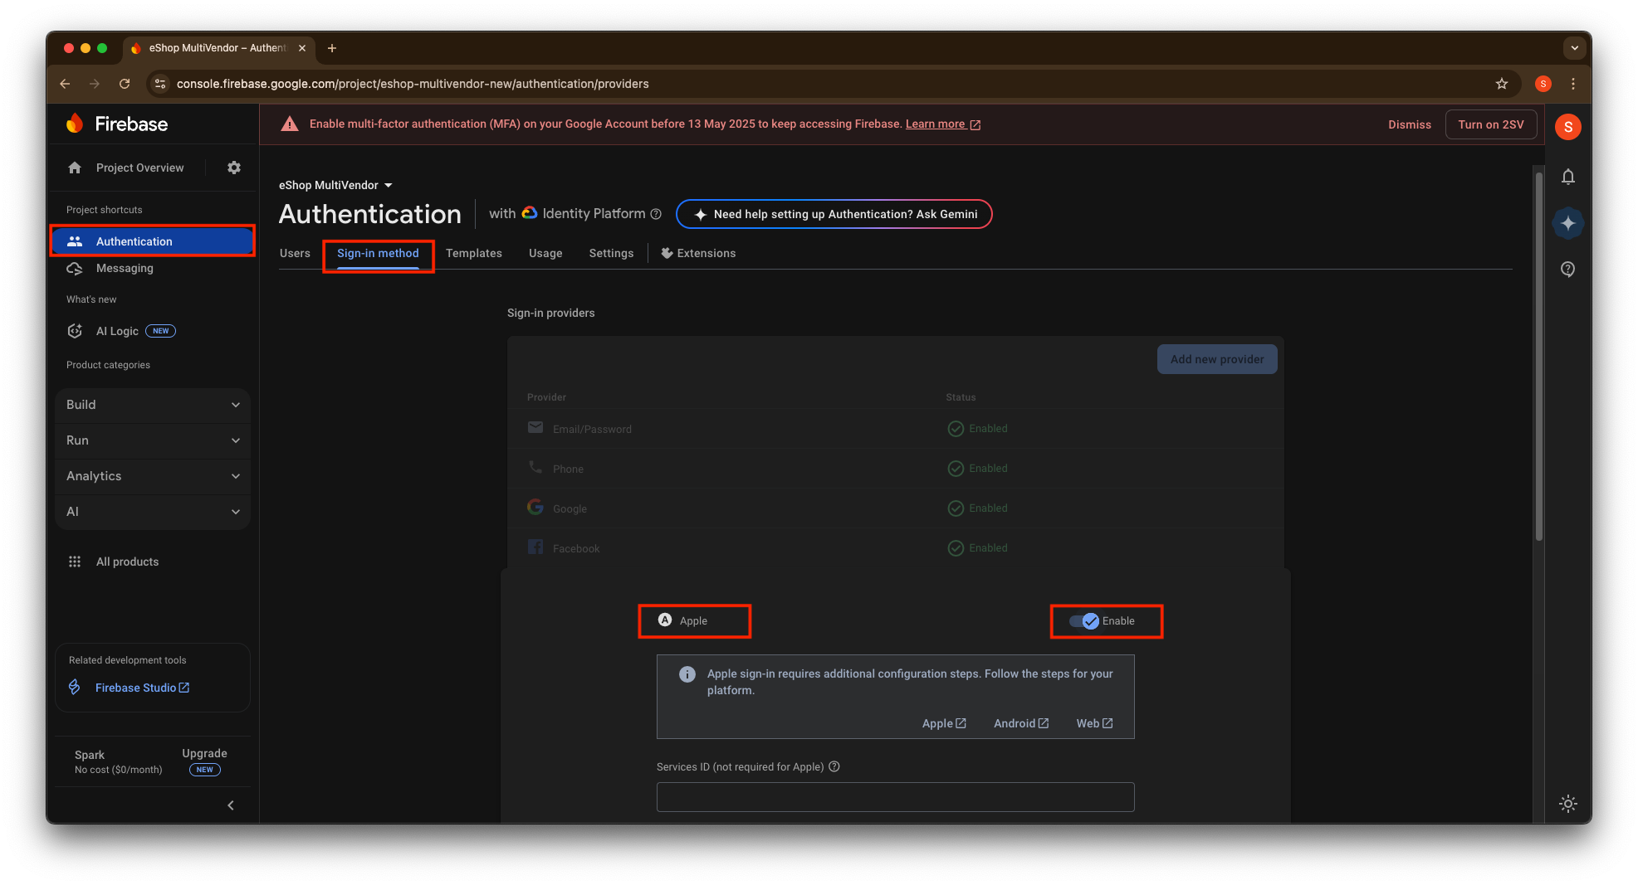Open the Firebase account avatar
This screenshot has height=885, width=1638.
(1567, 127)
